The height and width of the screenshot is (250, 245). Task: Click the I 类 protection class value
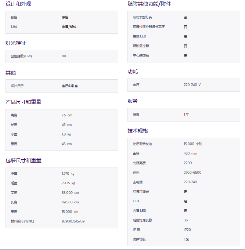pos(186,239)
